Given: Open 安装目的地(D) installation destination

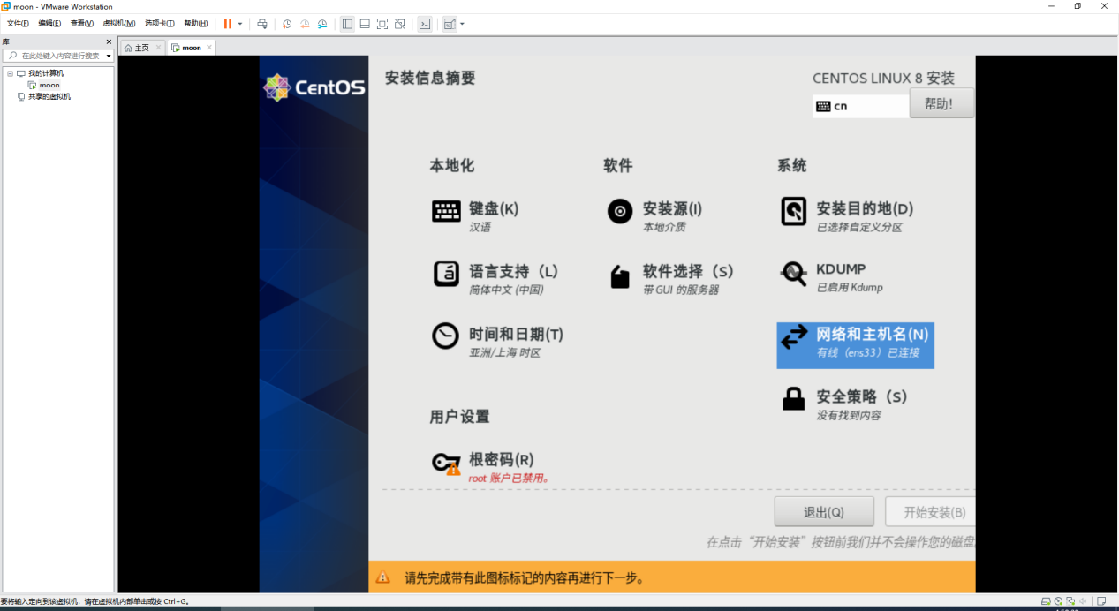Looking at the screenshot, I should pyautogui.click(x=847, y=215).
